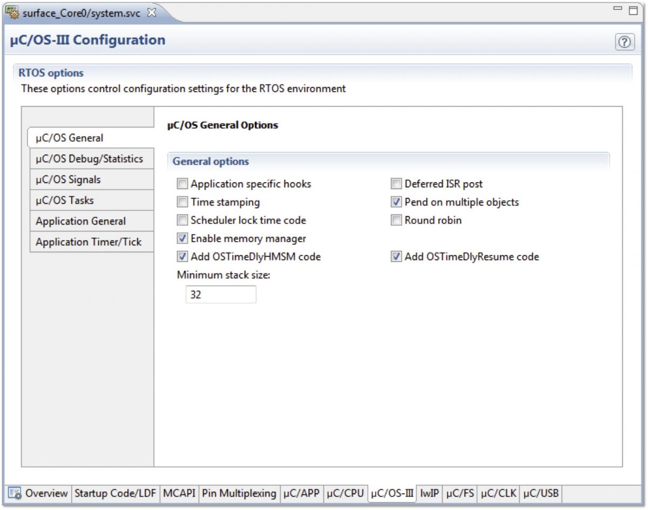Toggle Add OSTimeDlyResume code
The width and height of the screenshot is (648, 510).
point(397,257)
